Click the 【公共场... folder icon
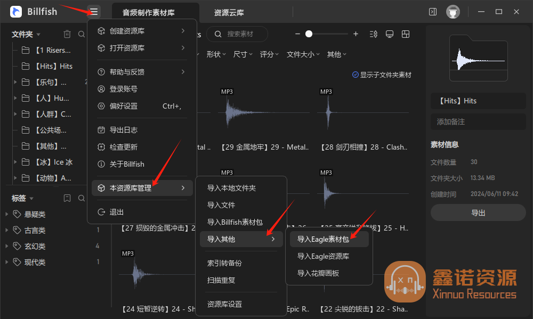 pos(26,130)
